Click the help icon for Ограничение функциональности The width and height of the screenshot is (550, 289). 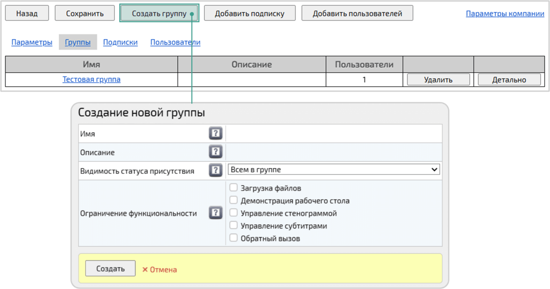[215, 212]
